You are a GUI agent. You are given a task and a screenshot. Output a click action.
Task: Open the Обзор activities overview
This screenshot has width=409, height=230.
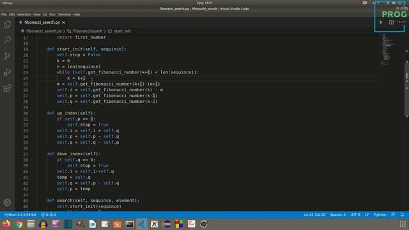point(7,3)
